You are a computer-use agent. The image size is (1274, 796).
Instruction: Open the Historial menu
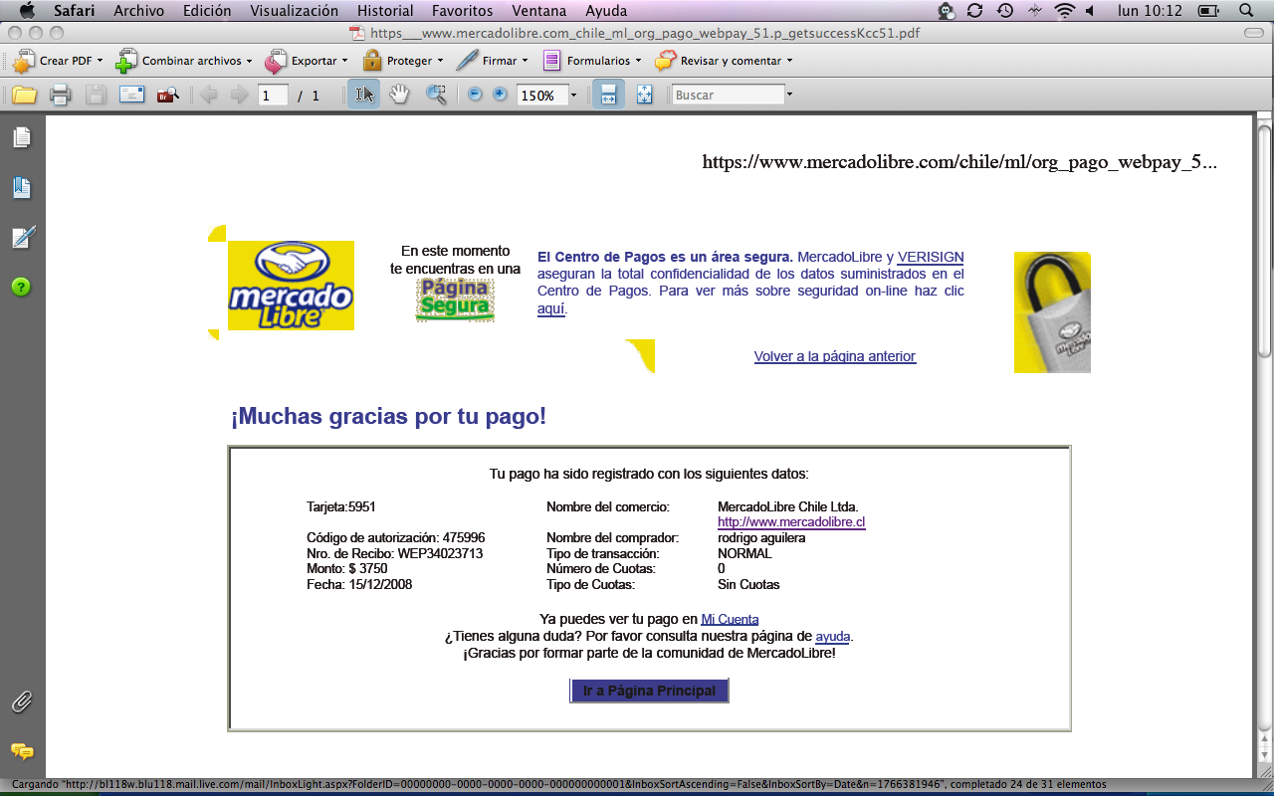(x=385, y=11)
